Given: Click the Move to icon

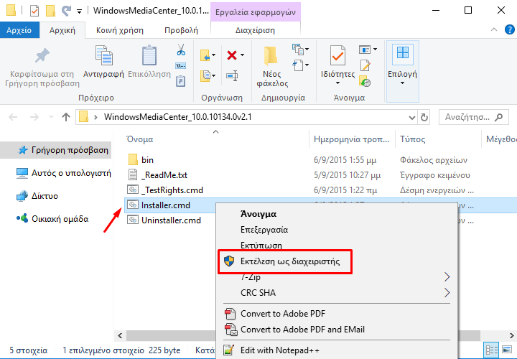Looking at the screenshot, I should point(205,55).
